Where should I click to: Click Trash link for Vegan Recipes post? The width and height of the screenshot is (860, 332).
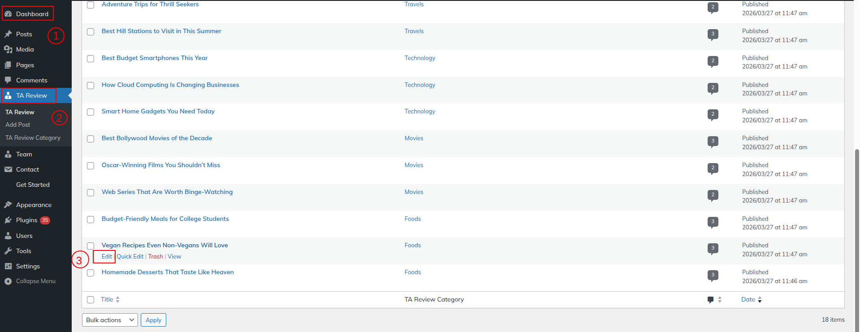point(156,256)
